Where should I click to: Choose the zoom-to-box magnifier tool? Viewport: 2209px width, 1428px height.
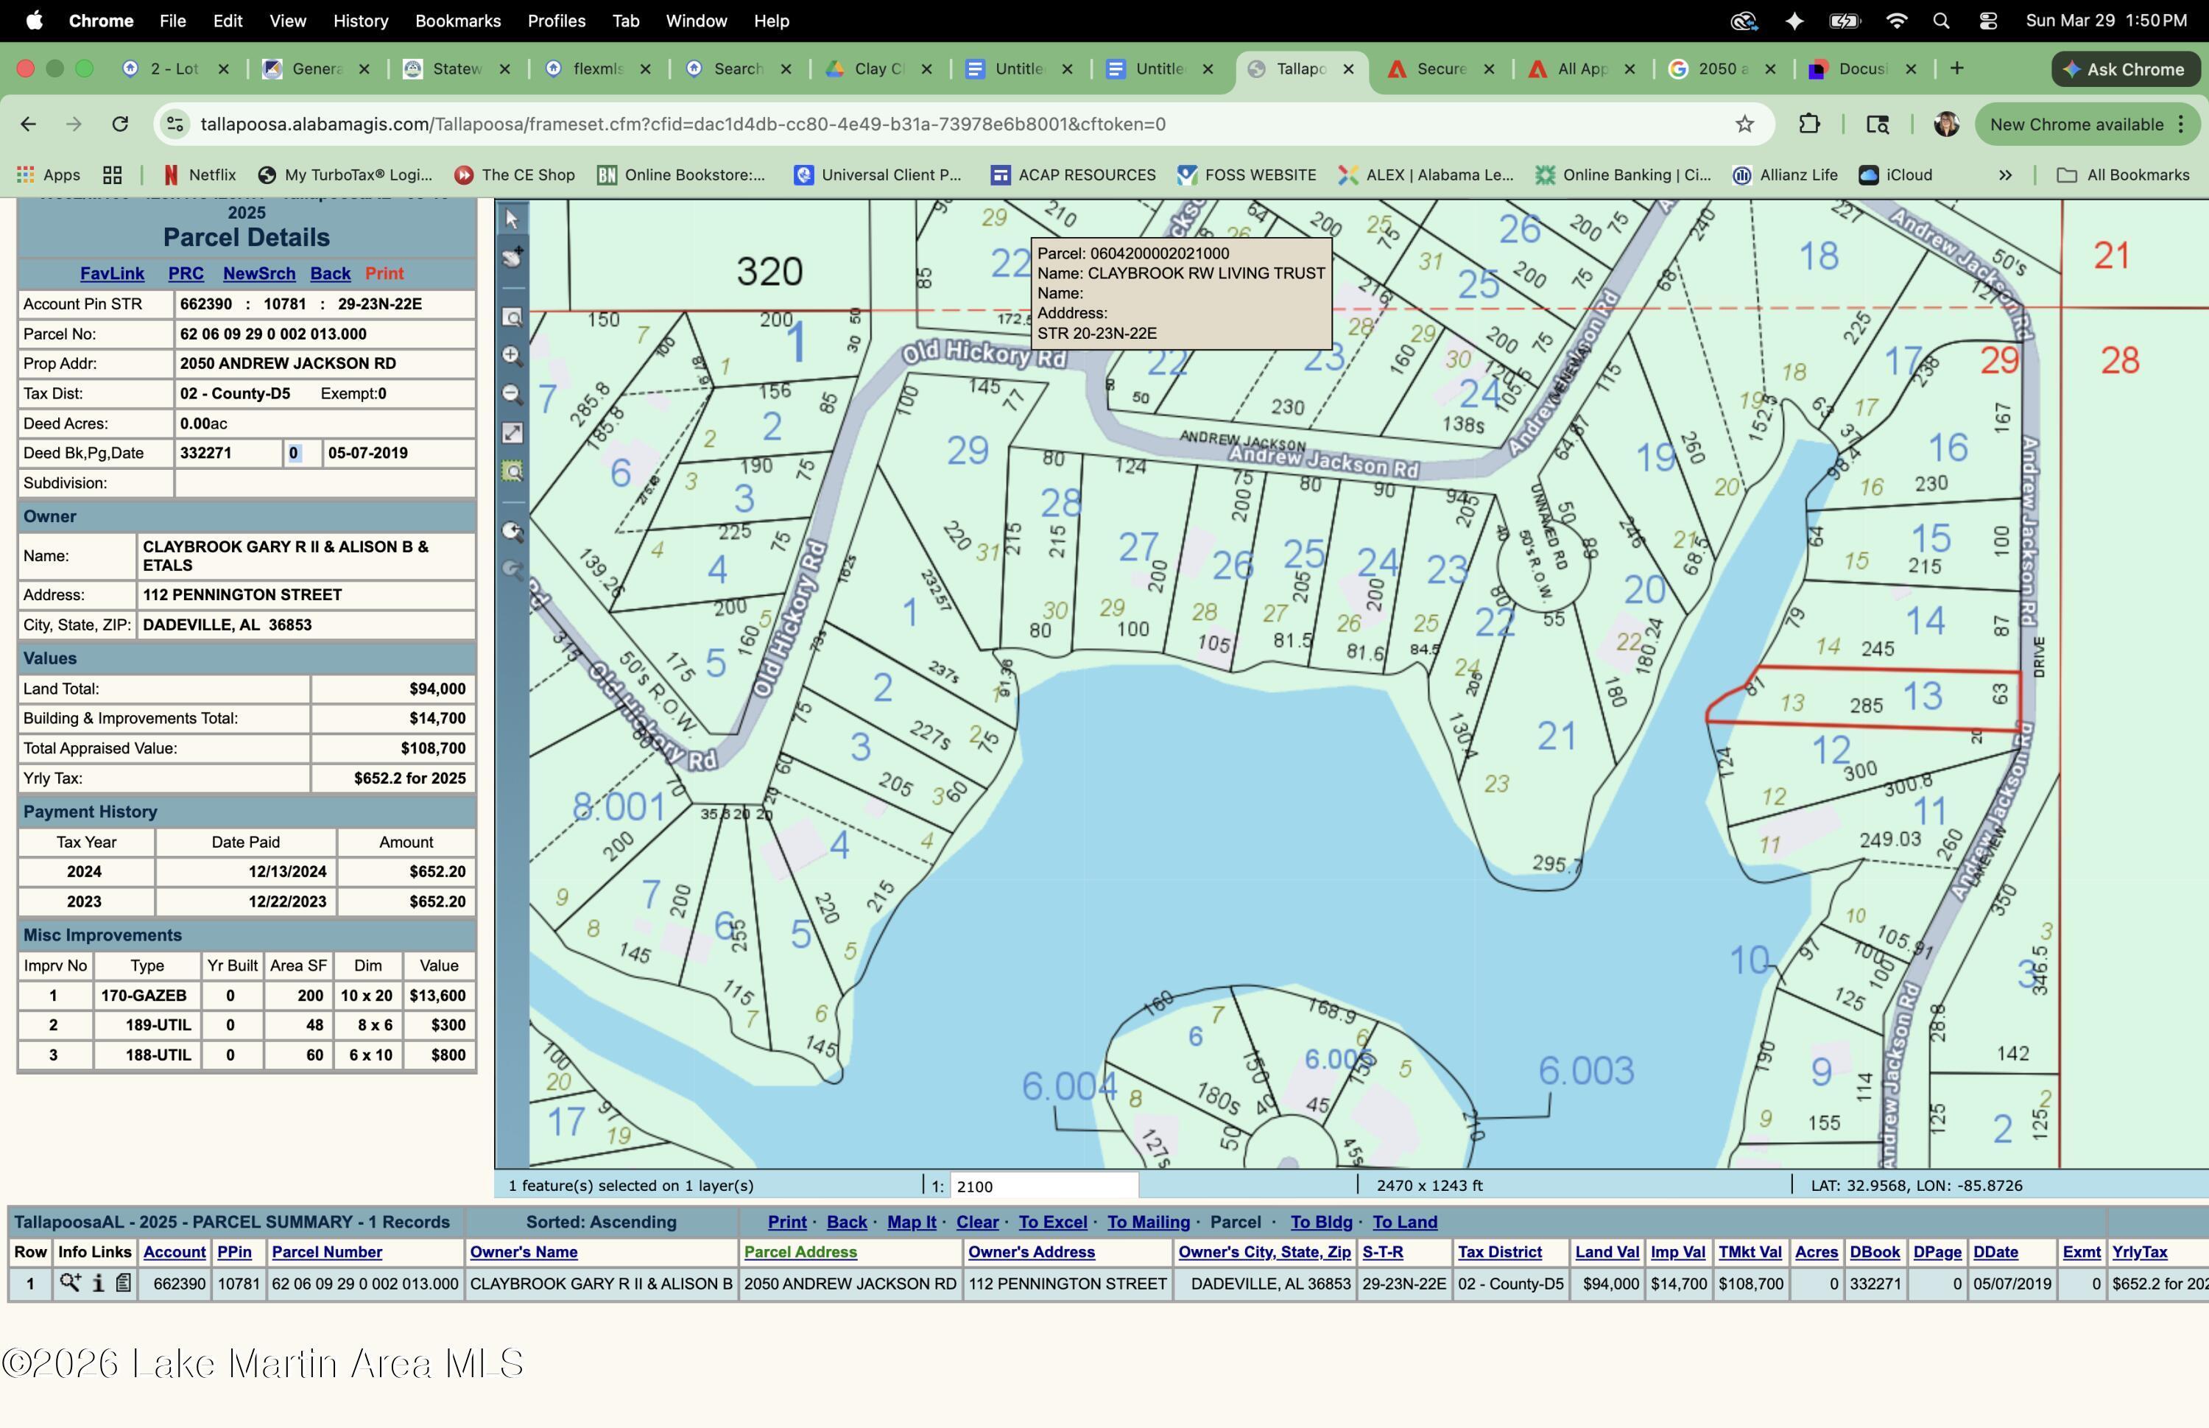[x=512, y=318]
